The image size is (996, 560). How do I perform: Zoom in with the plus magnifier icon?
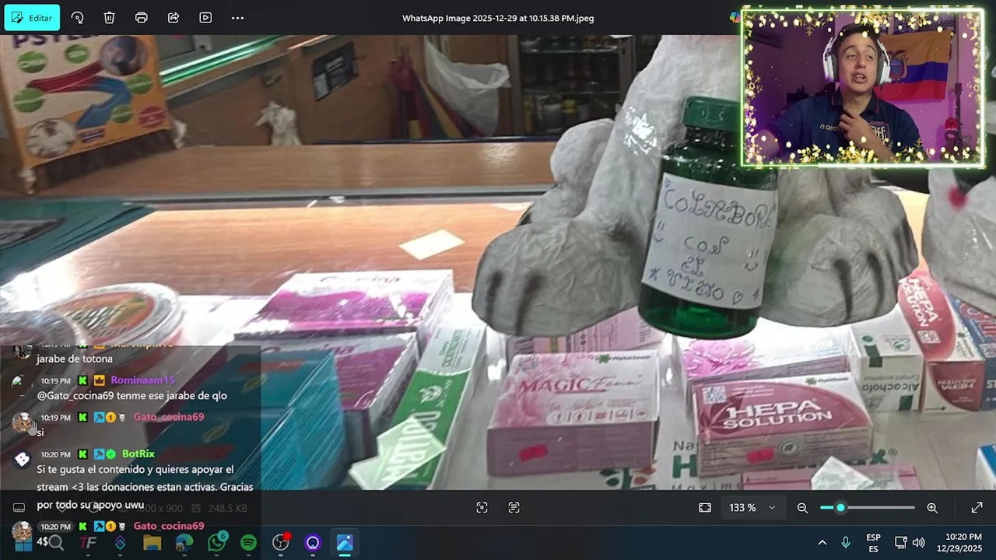[932, 508]
